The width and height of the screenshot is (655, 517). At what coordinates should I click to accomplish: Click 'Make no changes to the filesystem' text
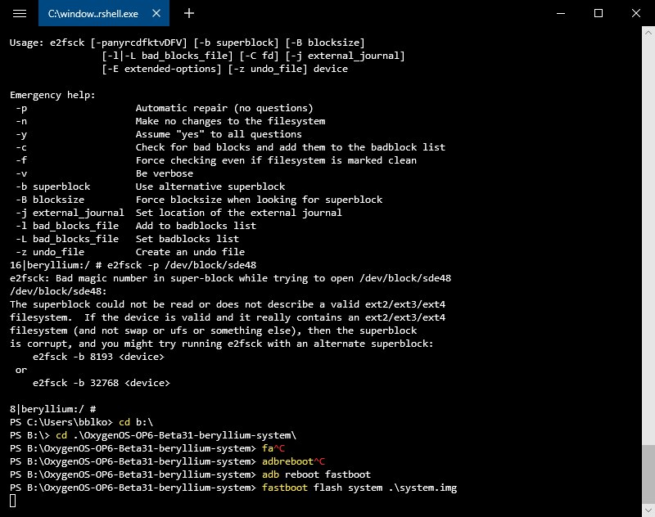[230, 121]
